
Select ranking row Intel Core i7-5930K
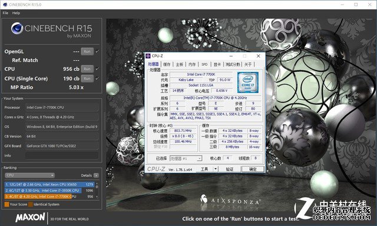click(49, 191)
